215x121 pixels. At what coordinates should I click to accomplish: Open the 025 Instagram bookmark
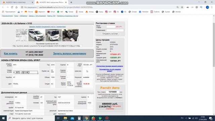(x=108, y=12)
